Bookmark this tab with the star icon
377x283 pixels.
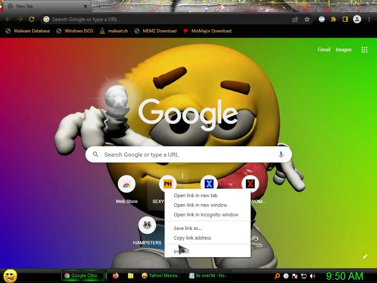307,19
